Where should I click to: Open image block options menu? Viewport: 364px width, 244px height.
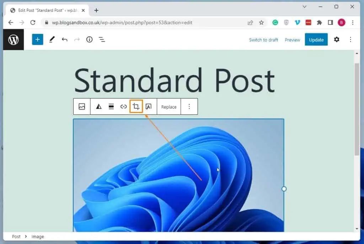pyautogui.click(x=189, y=106)
